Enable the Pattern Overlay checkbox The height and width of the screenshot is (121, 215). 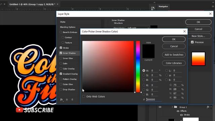click(x=61, y=79)
